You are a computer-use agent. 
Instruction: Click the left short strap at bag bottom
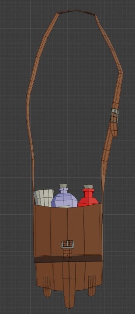click(47, 287)
